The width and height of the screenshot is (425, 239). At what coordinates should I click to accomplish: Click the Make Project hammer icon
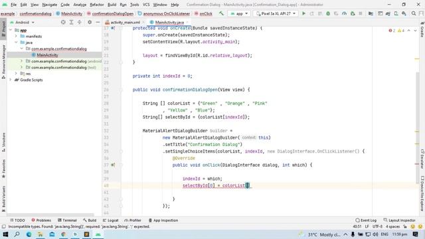(221, 13)
